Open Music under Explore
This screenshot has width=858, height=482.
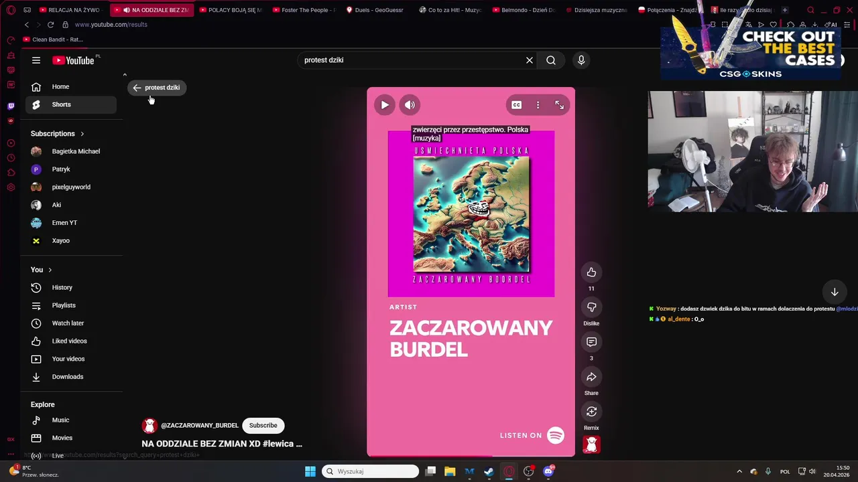point(71,420)
